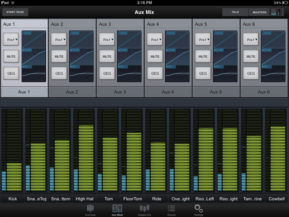Screen dimensions: 289x217
Task: Adjust the Tom send level fader
Action: 110,150
